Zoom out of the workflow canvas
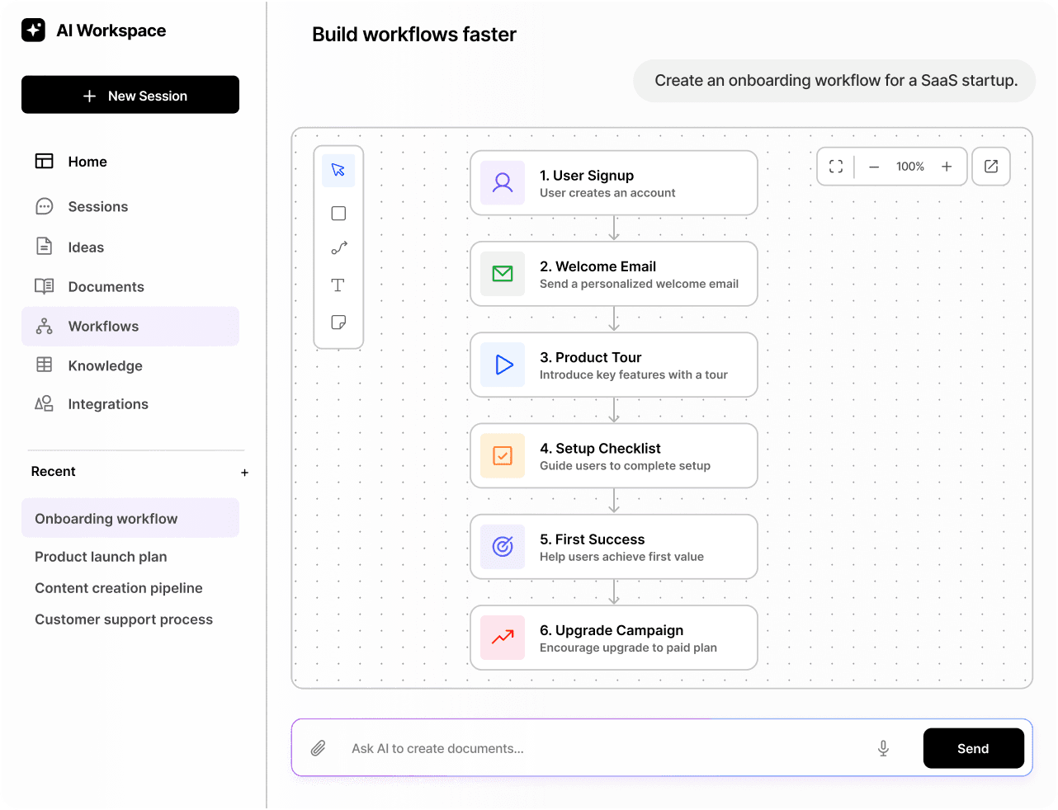The image size is (1058, 810). tap(874, 167)
